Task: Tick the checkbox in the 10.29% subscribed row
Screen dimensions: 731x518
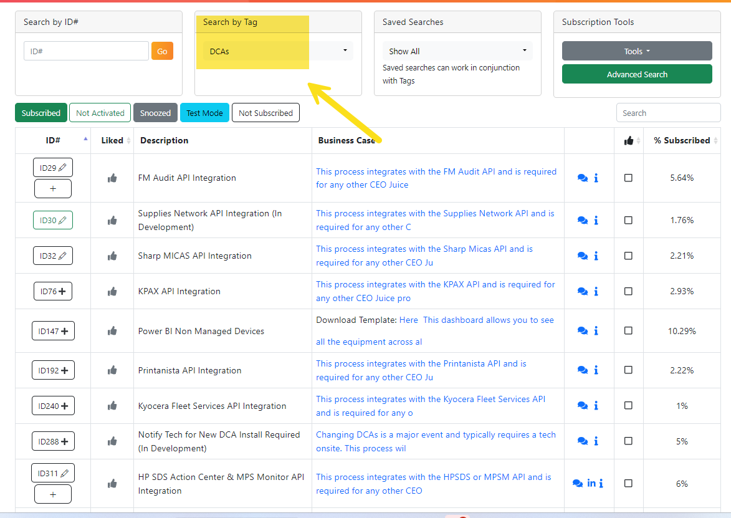Action: [628, 330]
